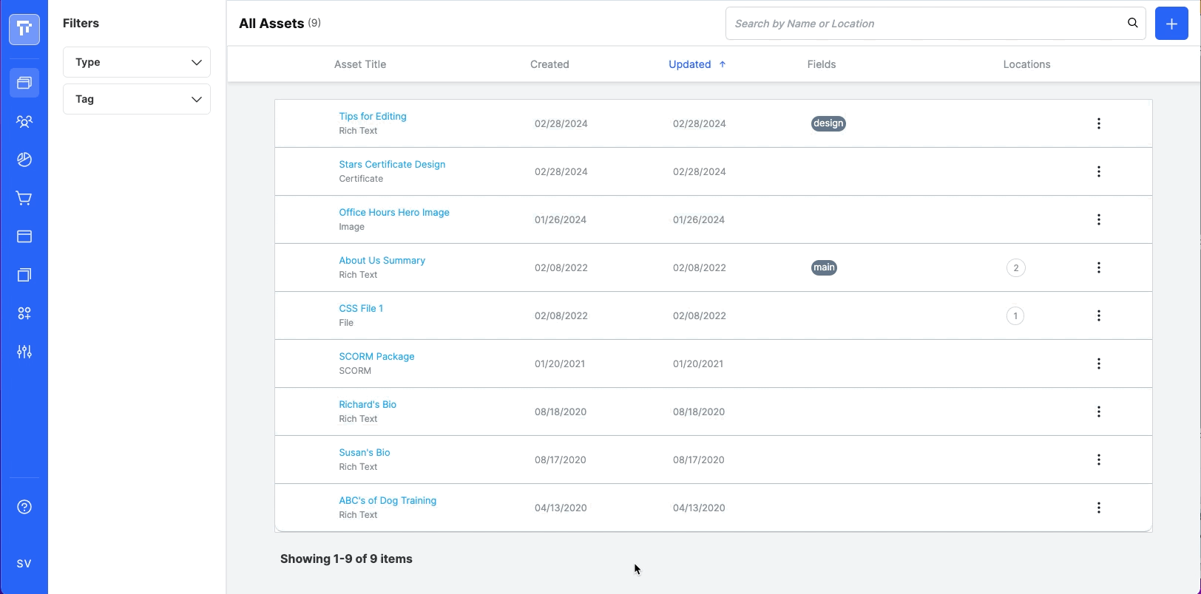Click the Certificate type label
1201x594 pixels.
coord(361,179)
